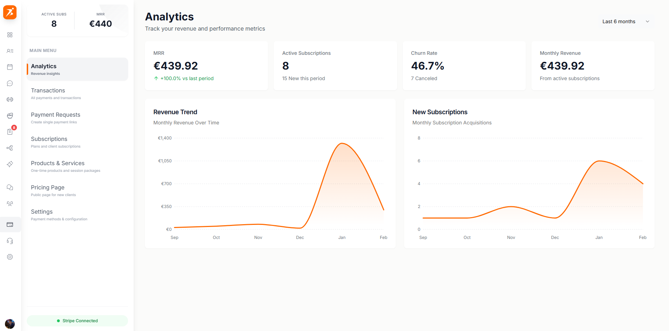Select the clients icon in the left sidebar
Viewport: 669px width, 331px height.
[10, 51]
